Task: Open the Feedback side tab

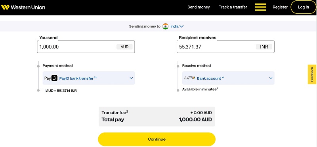Action: point(312,74)
